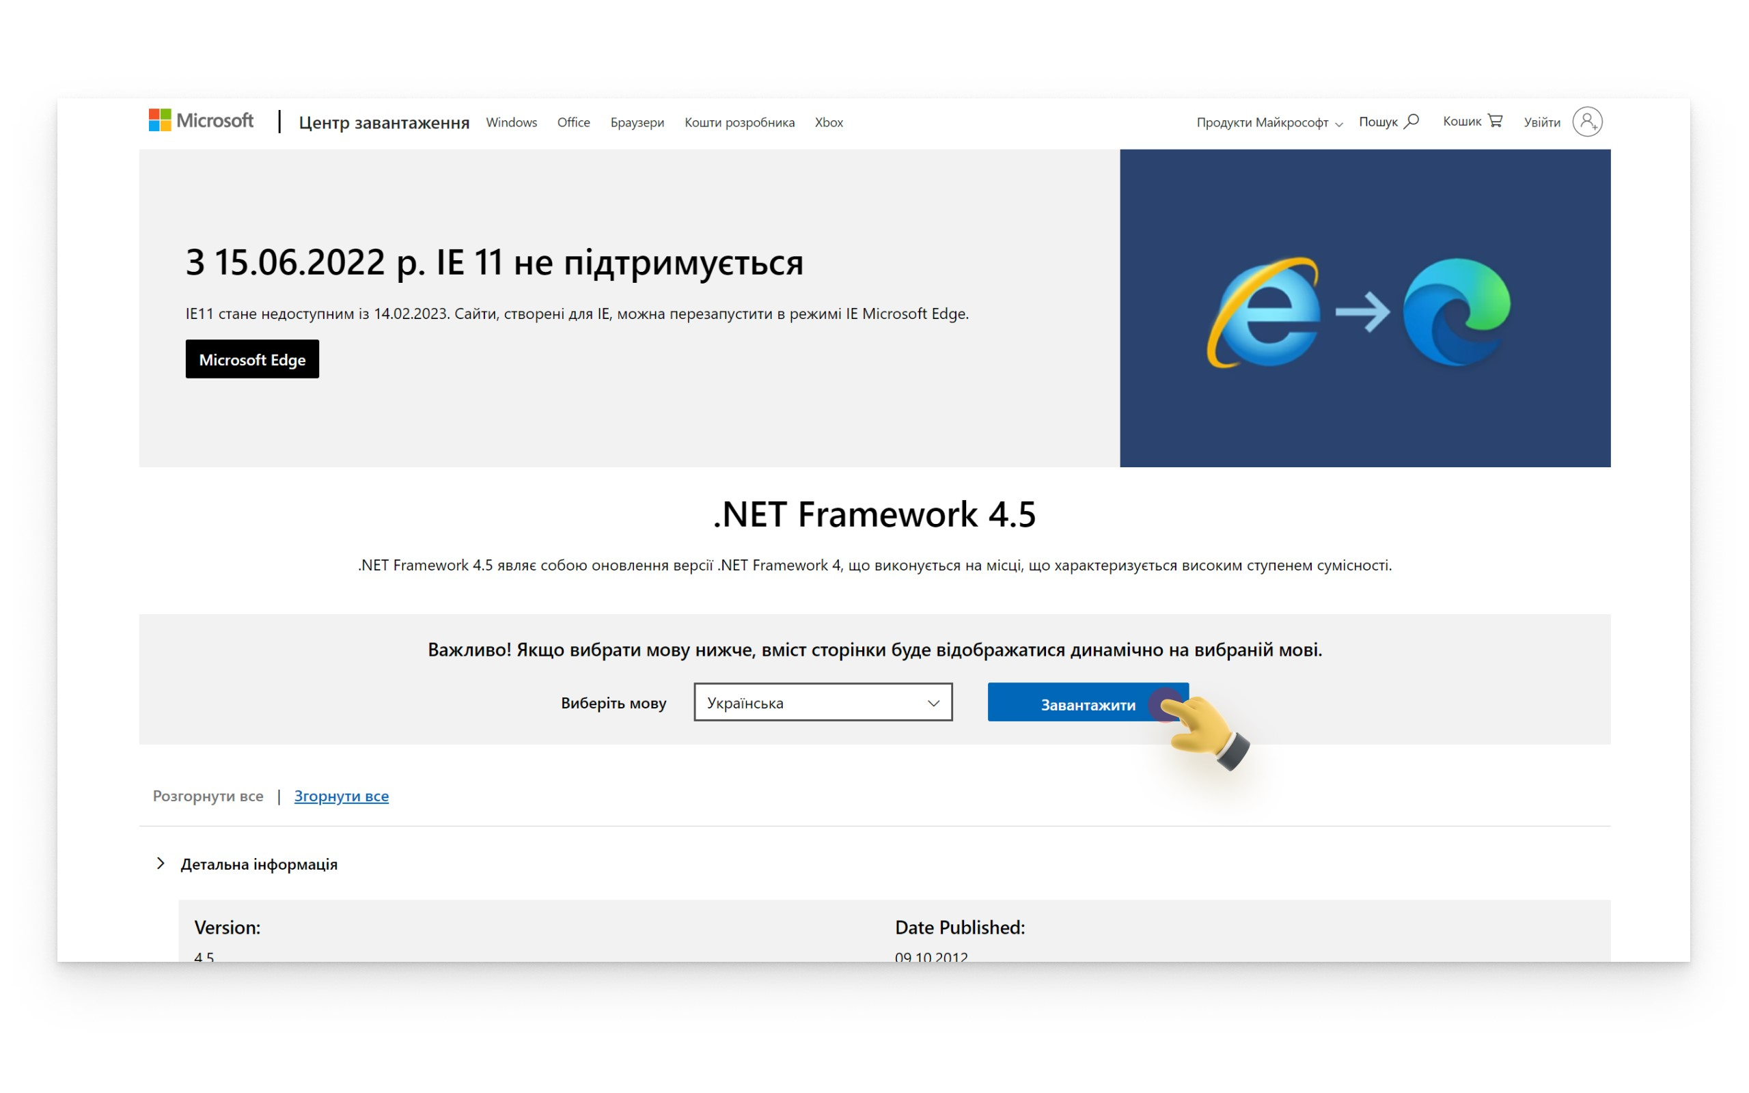
Task: Open Центр завантаження home link
Action: pyautogui.click(x=384, y=122)
